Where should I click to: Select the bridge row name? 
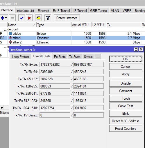[x=17, y=34]
